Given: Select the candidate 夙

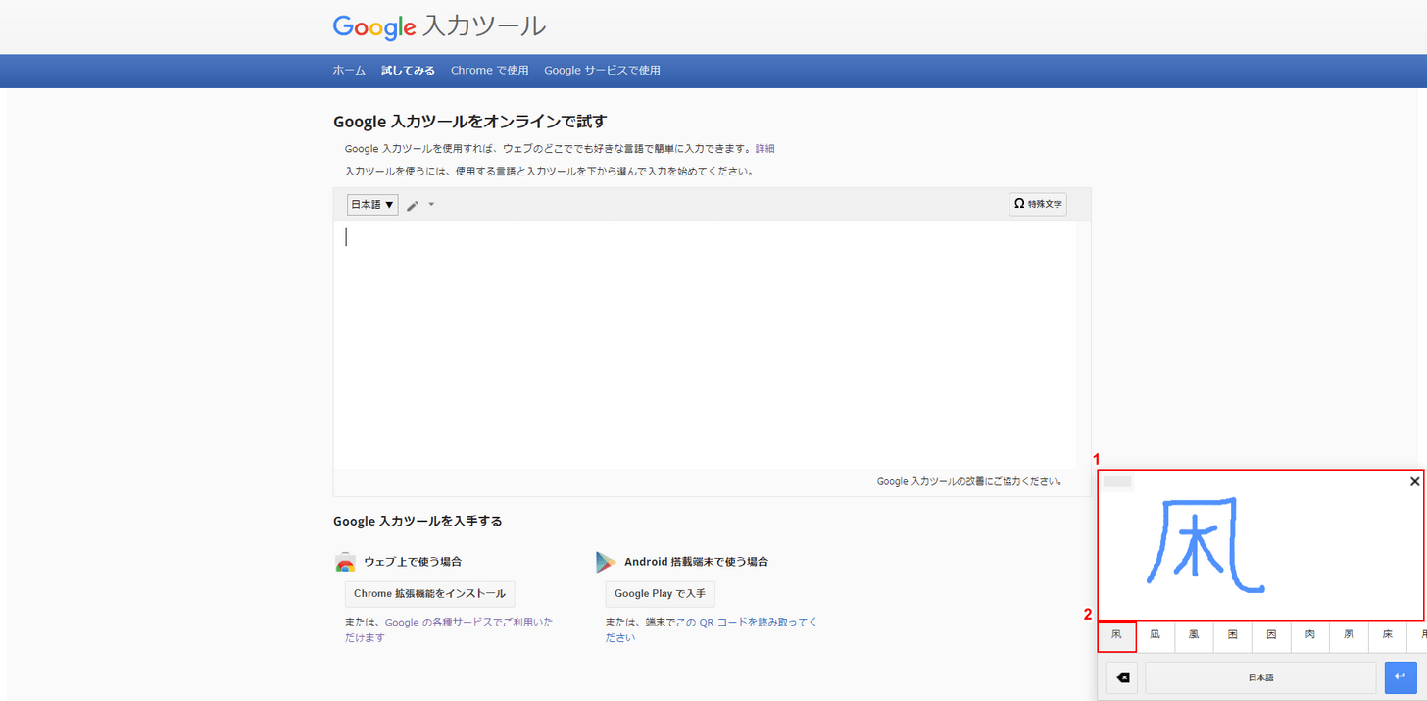Looking at the screenshot, I should click(1349, 636).
